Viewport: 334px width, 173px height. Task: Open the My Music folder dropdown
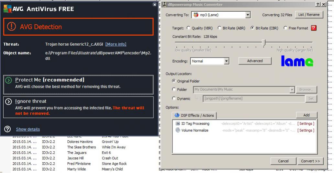(292, 89)
